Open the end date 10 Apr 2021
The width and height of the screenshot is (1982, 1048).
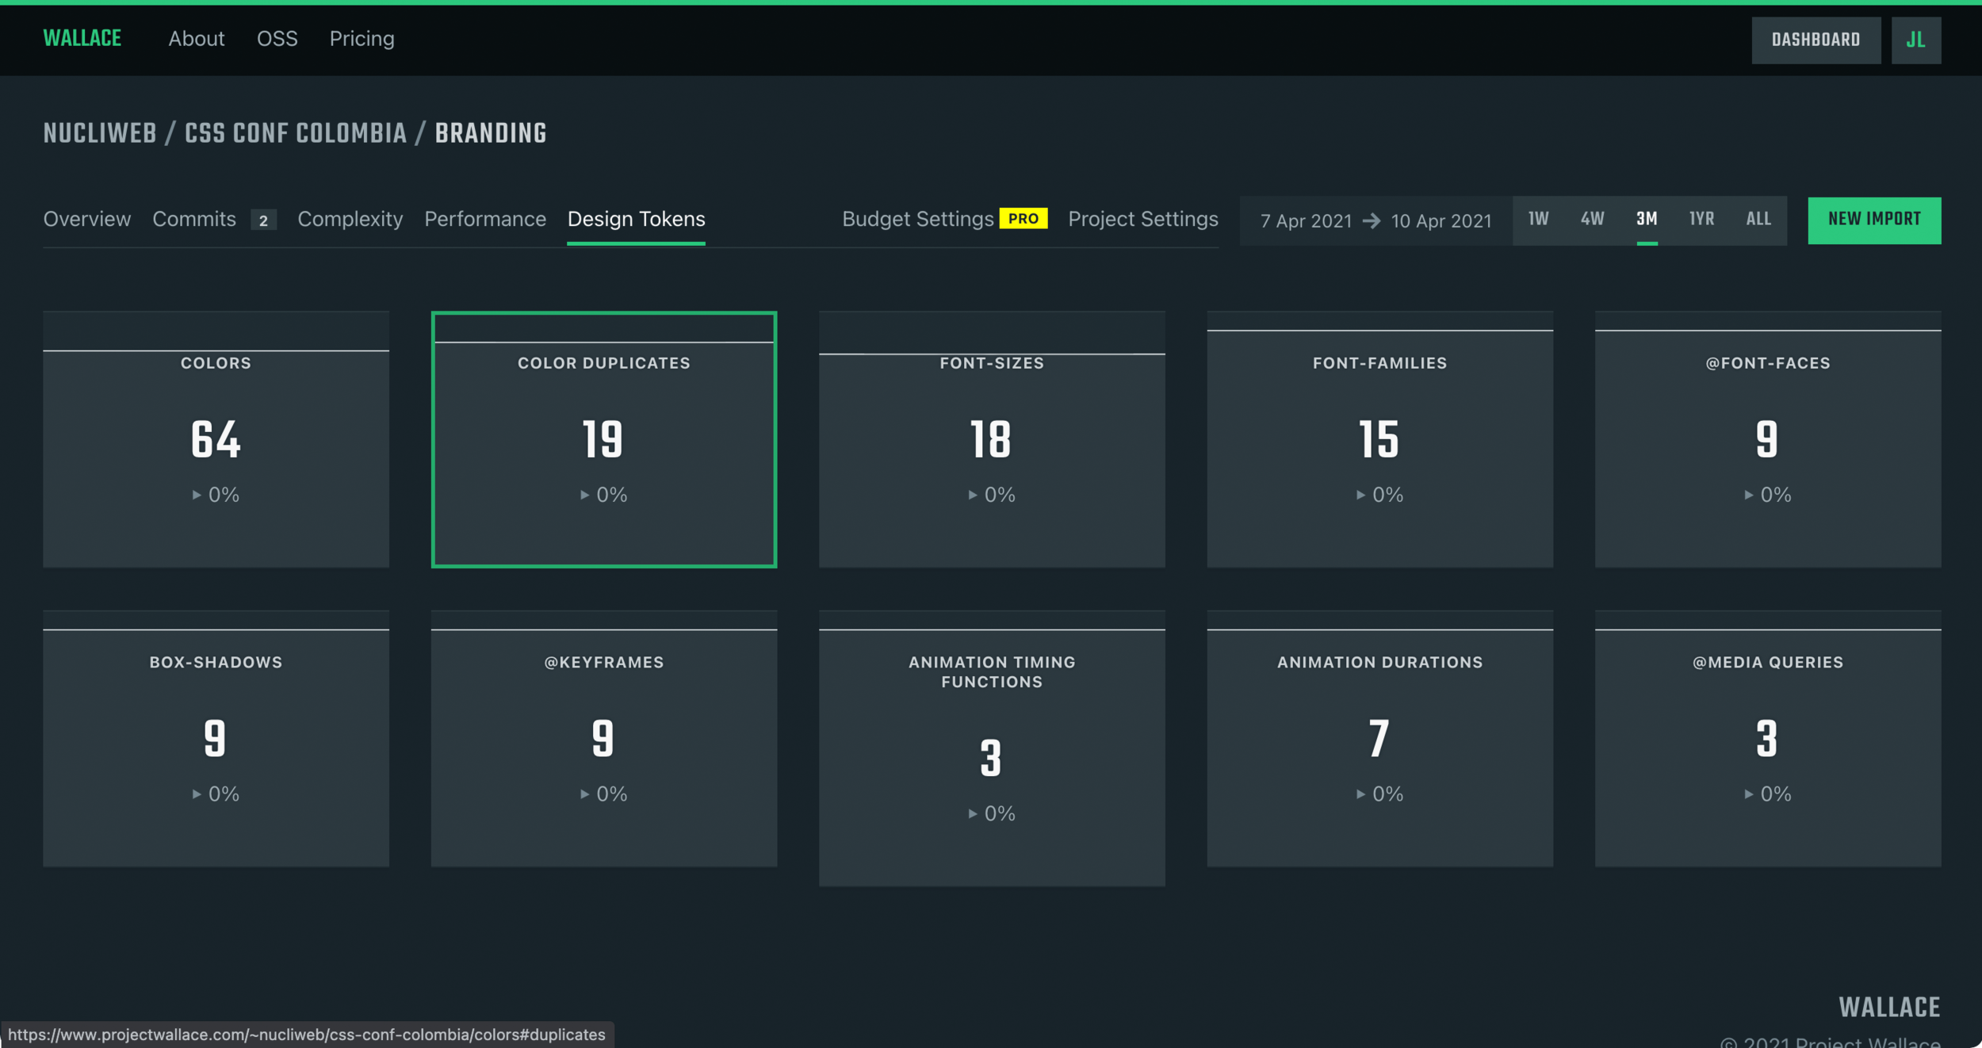pyautogui.click(x=1441, y=221)
